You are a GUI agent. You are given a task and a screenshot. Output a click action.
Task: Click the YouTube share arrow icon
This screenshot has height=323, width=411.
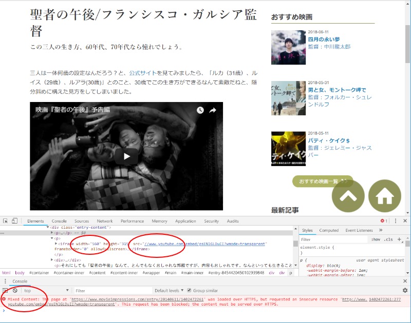[x=213, y=110]
